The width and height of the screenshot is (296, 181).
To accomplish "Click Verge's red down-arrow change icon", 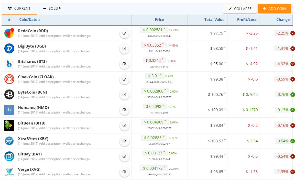I will 293,172.
